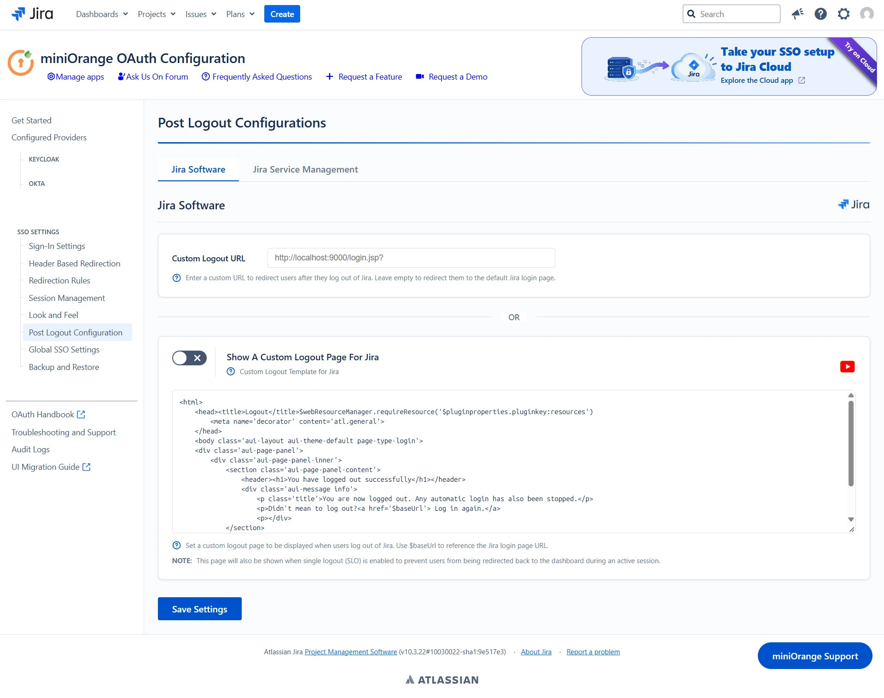Open Sign-In Settings in the sidebar
Viewport: 884px width, 698px height.
tap(57, 246)
